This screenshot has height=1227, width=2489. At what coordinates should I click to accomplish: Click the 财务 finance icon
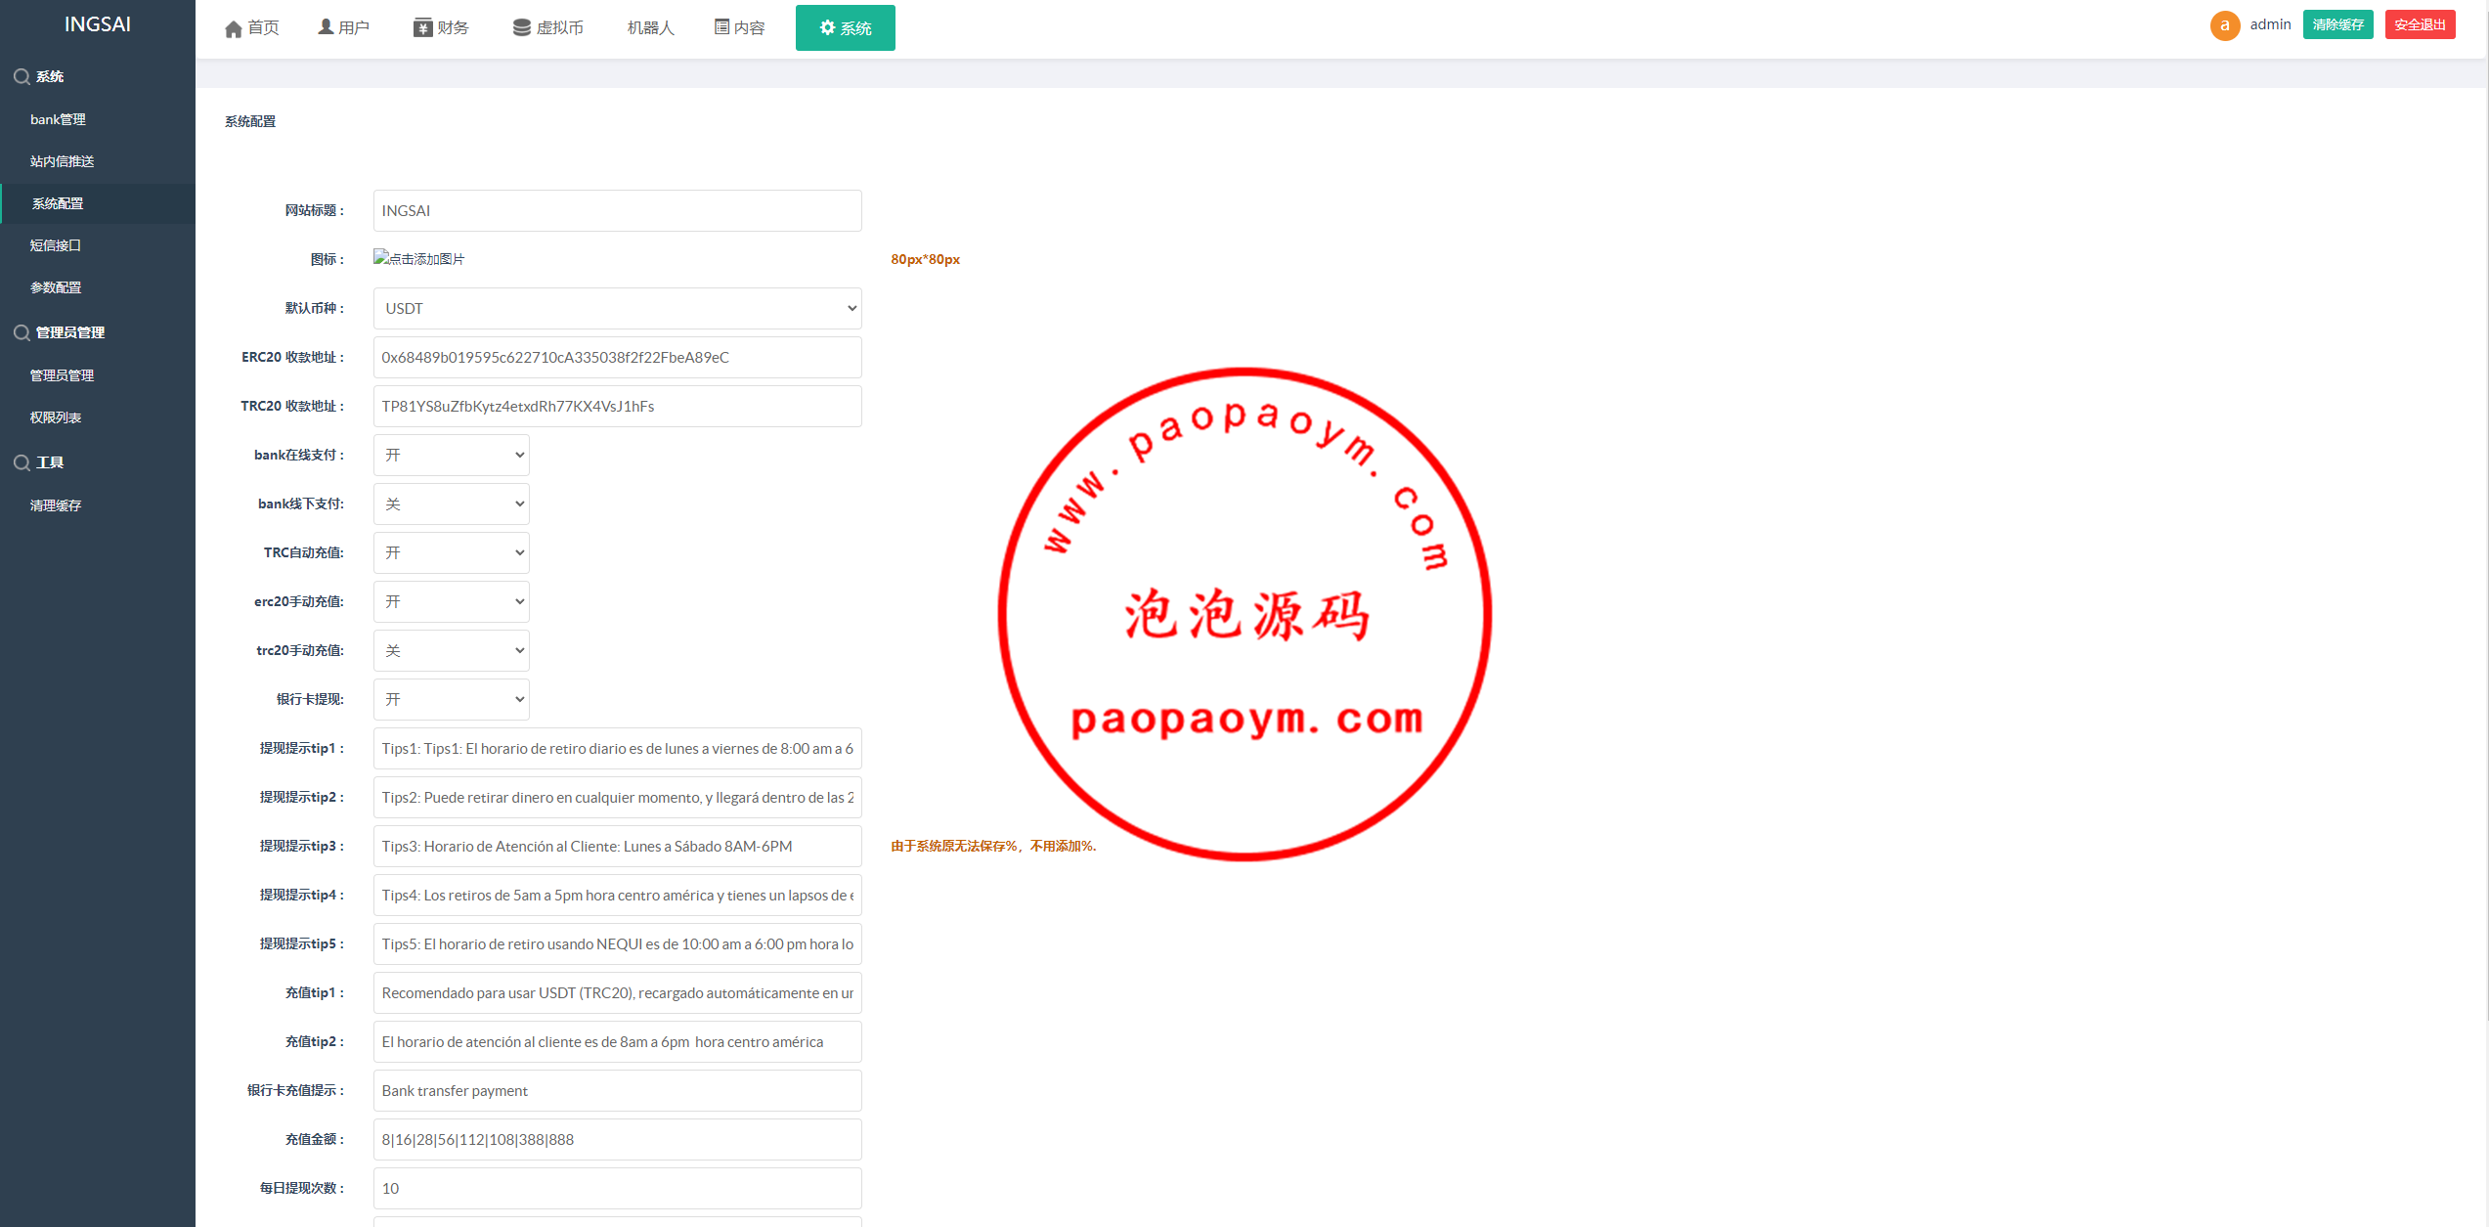(x=422, y=27)
